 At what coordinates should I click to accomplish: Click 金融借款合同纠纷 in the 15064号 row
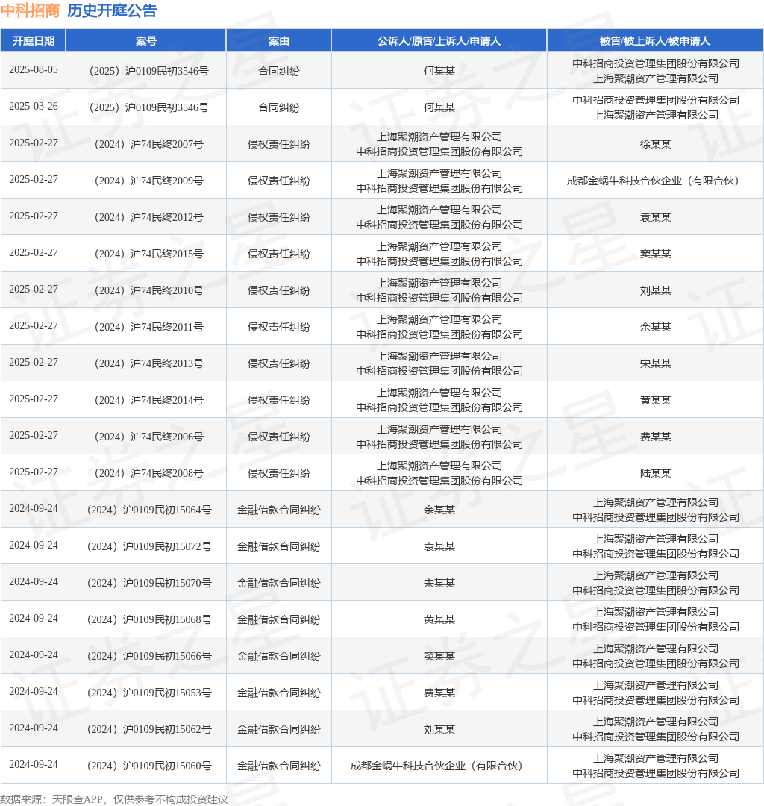[x=279, y=510]
